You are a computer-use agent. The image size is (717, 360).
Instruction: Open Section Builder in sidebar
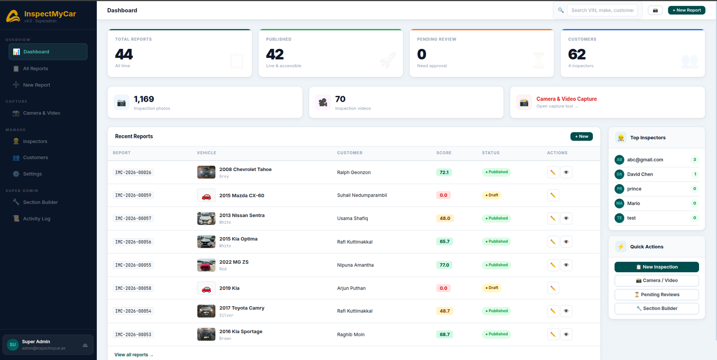[48, 202]
